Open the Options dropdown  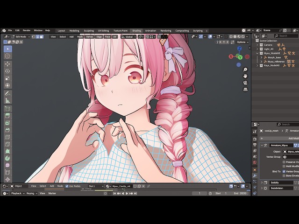click(243, 42)
